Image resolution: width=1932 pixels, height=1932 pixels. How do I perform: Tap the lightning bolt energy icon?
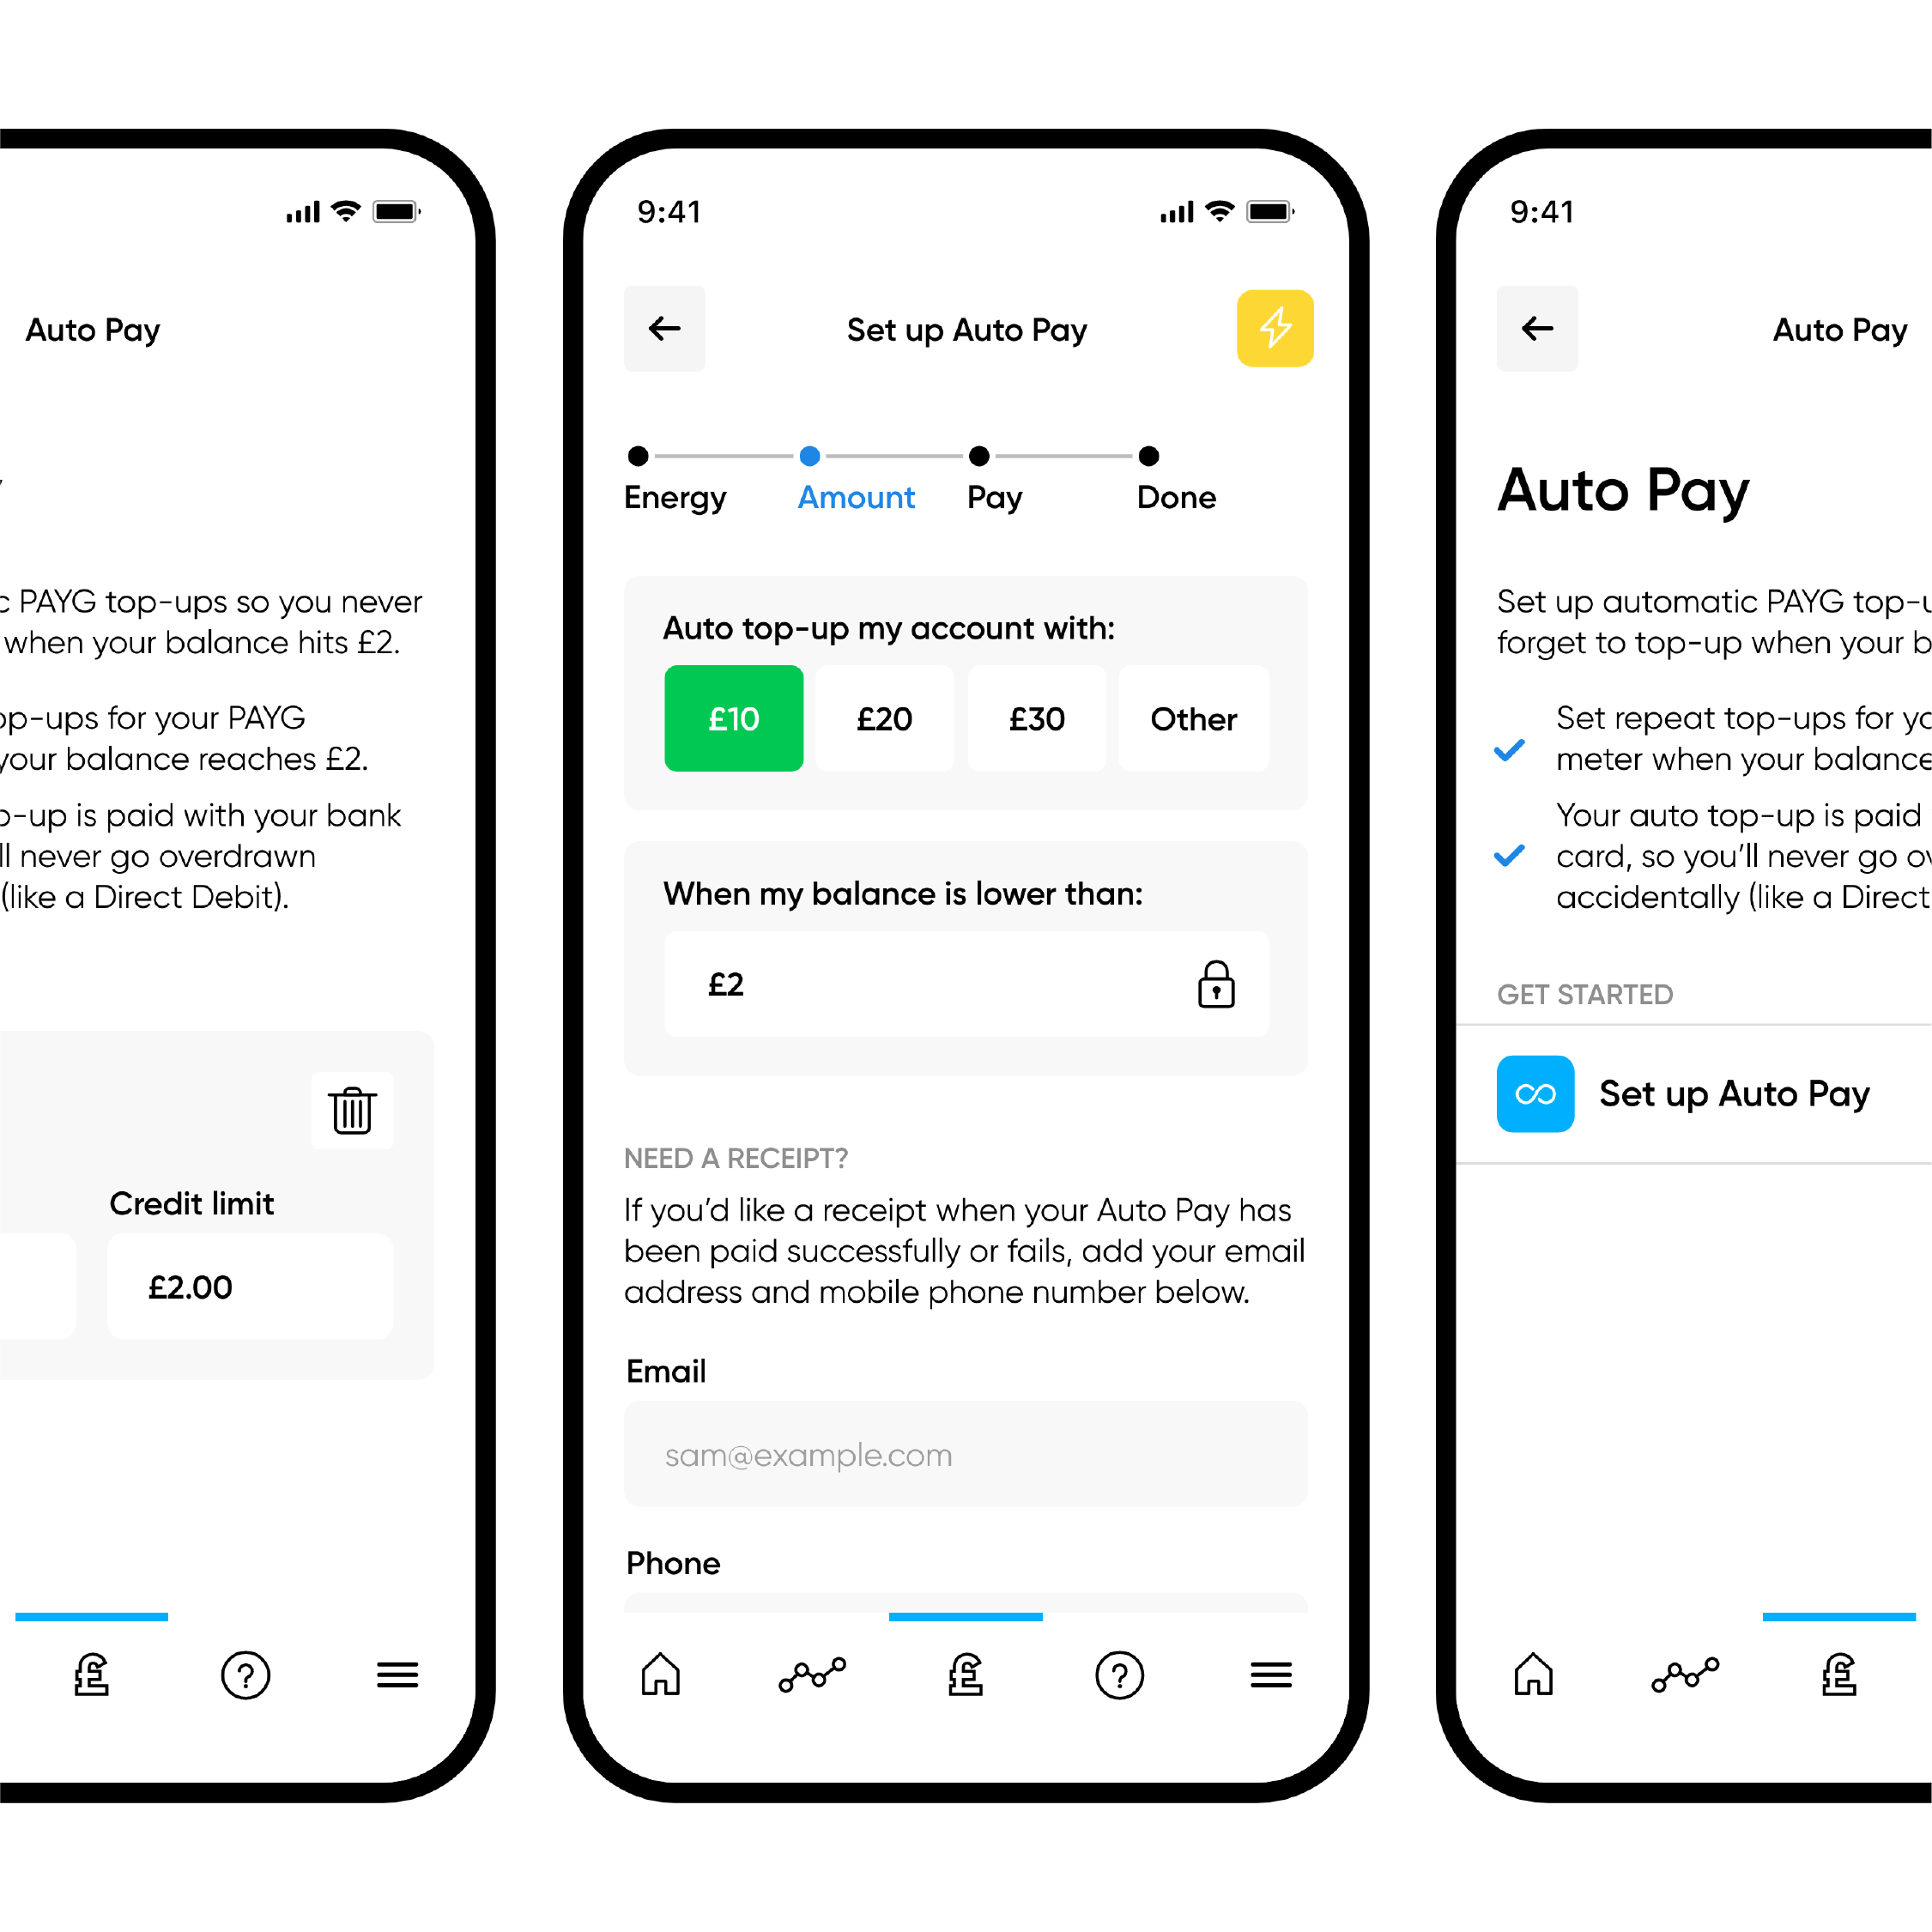tap(1279, 329)
